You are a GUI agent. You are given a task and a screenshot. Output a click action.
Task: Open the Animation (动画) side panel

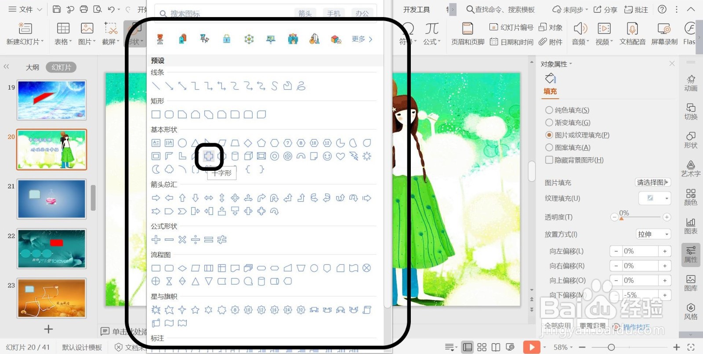(691, 83)
